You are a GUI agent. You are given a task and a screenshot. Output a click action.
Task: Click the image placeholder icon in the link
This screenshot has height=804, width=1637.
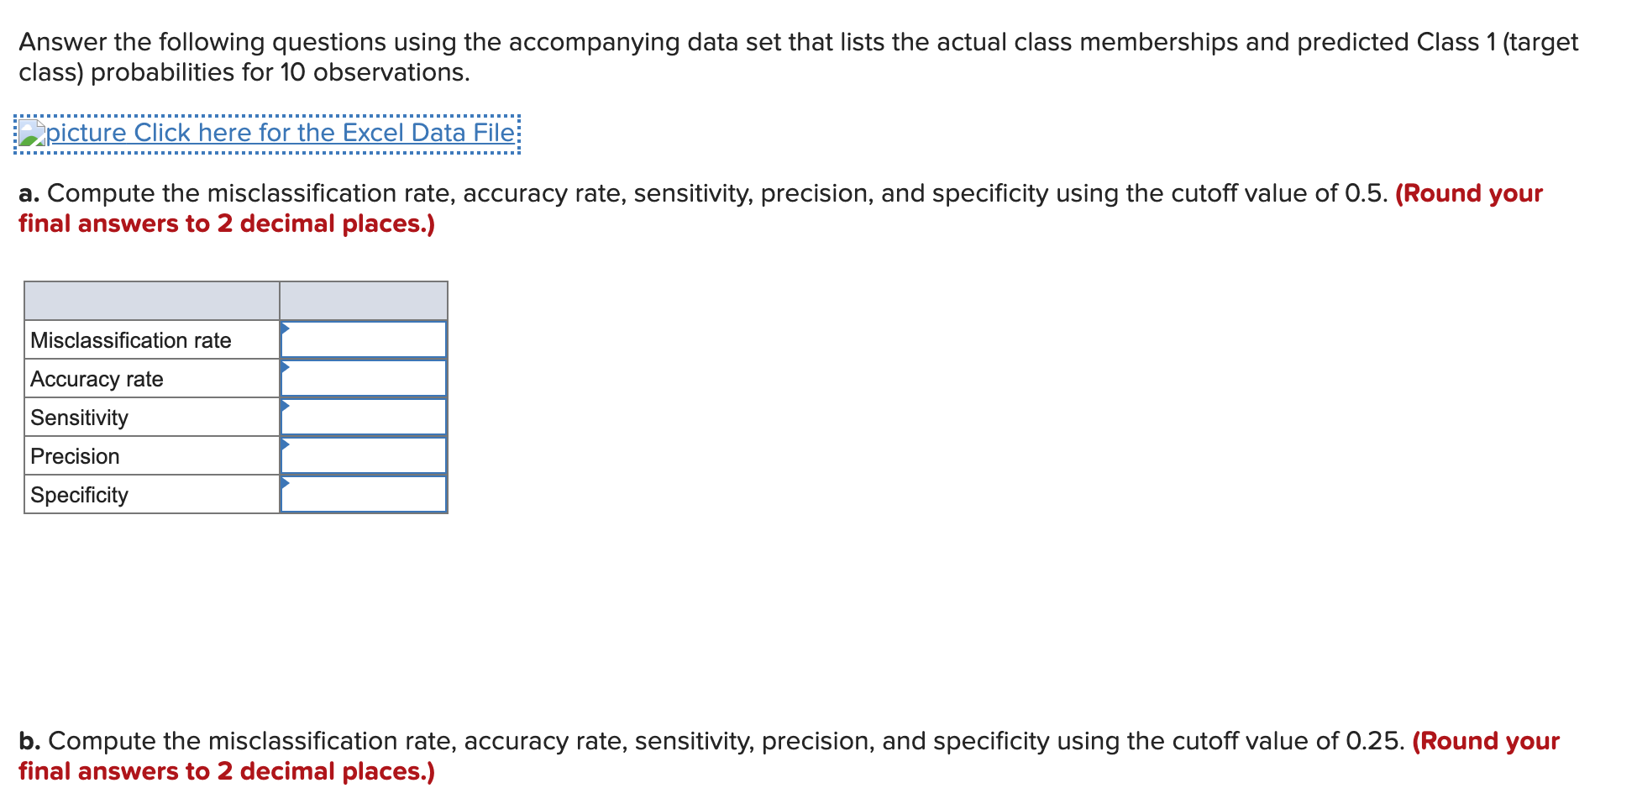click(32, 133)
